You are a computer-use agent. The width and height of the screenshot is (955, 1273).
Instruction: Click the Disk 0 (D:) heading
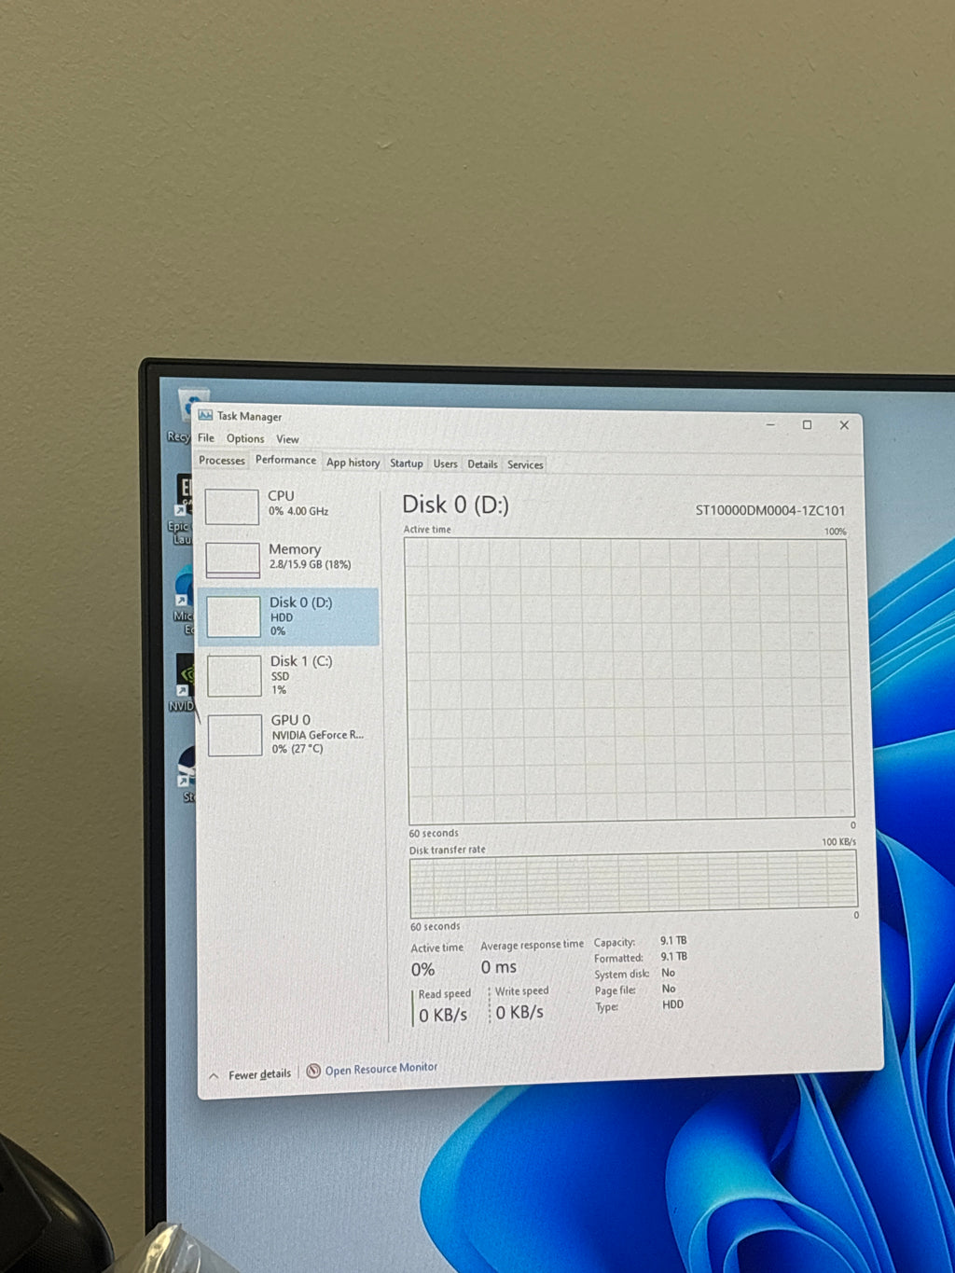point(455,505)
